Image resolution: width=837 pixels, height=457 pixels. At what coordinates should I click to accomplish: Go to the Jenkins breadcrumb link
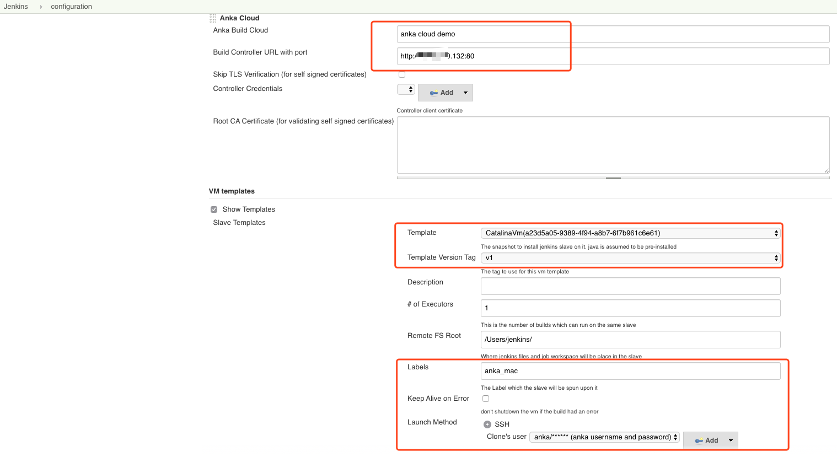click(x=15, y=7)
